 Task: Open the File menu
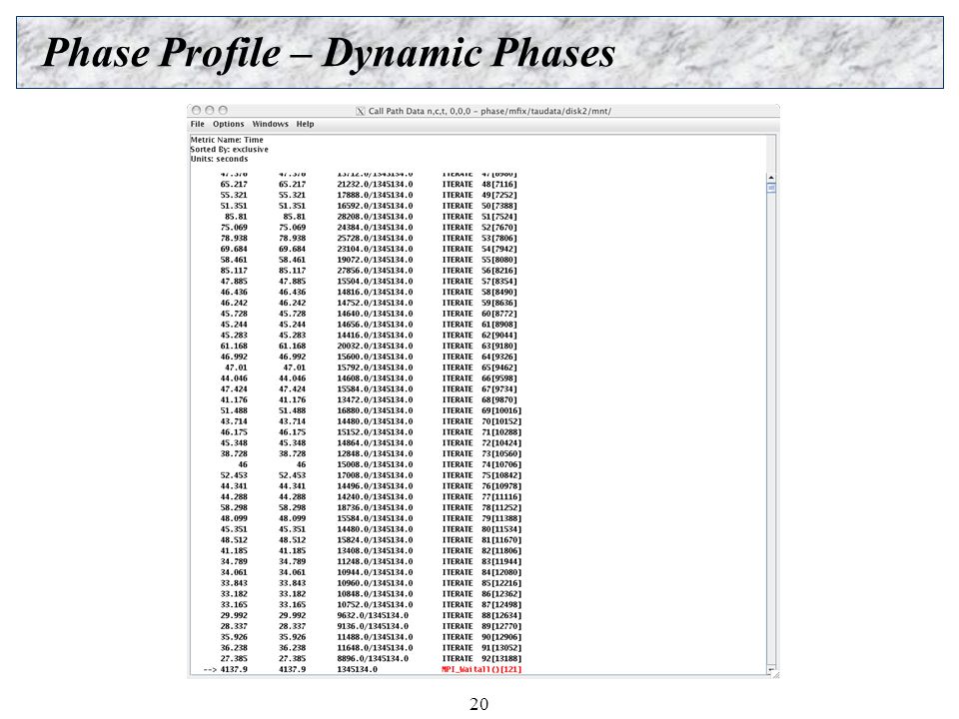click(x=198, y=124)
